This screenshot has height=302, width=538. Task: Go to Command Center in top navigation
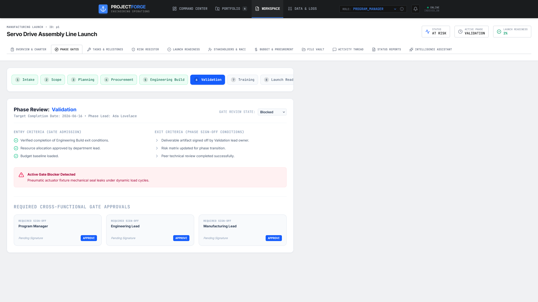(190, 9)
